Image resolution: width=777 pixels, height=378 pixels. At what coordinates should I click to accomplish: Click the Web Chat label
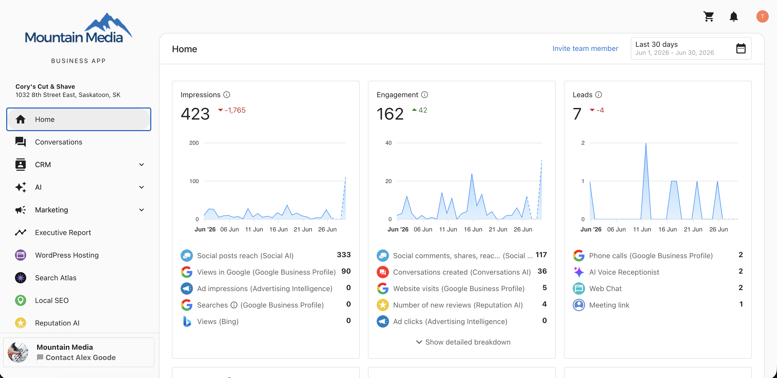(605, 289)
